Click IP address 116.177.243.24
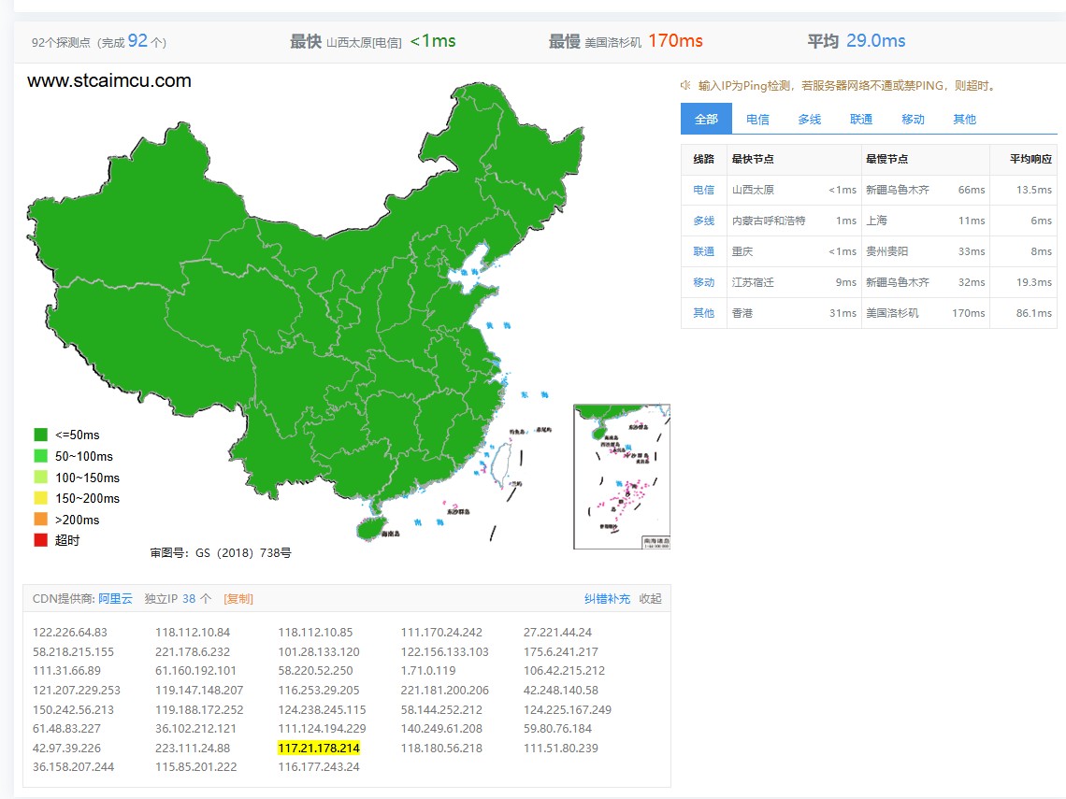This screenshot has height=799, width=1066. click(319, 766)
